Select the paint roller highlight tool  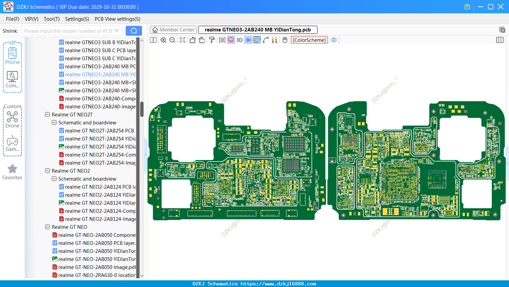pyautogui.click(x=212, y=40)
